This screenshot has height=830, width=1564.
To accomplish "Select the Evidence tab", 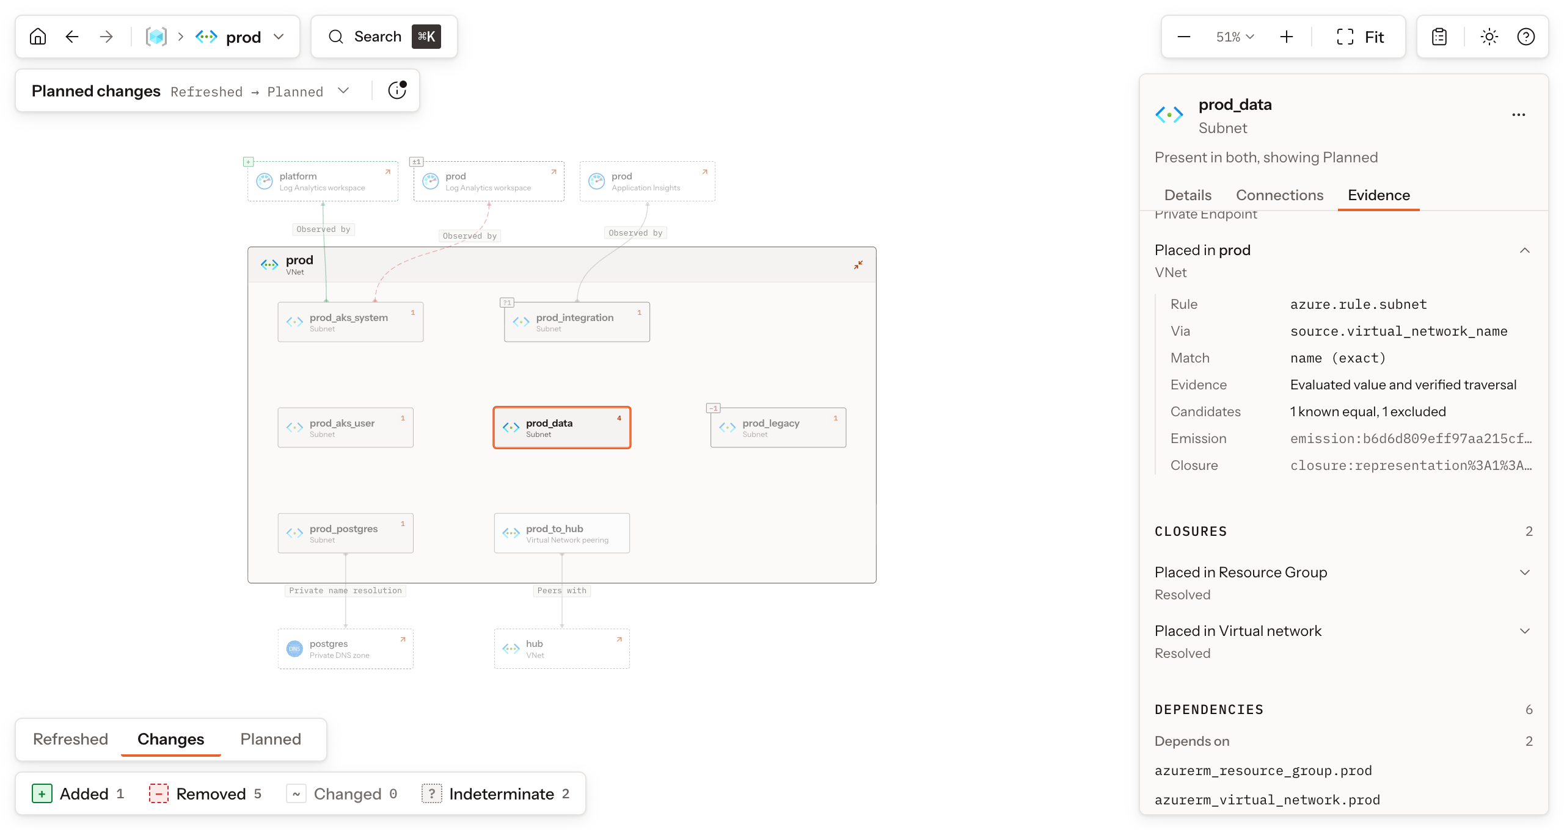I will 1379,195.
